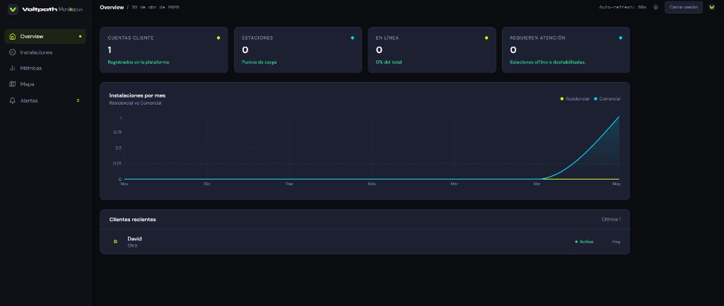Open the Overview sidebar item
This screenshot has height=306, width=724.
(45, 37)
